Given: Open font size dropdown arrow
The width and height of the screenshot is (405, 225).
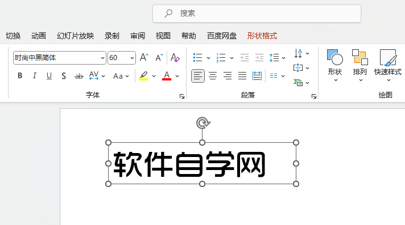Looking at the screenshot, I should tap(132, 58).
